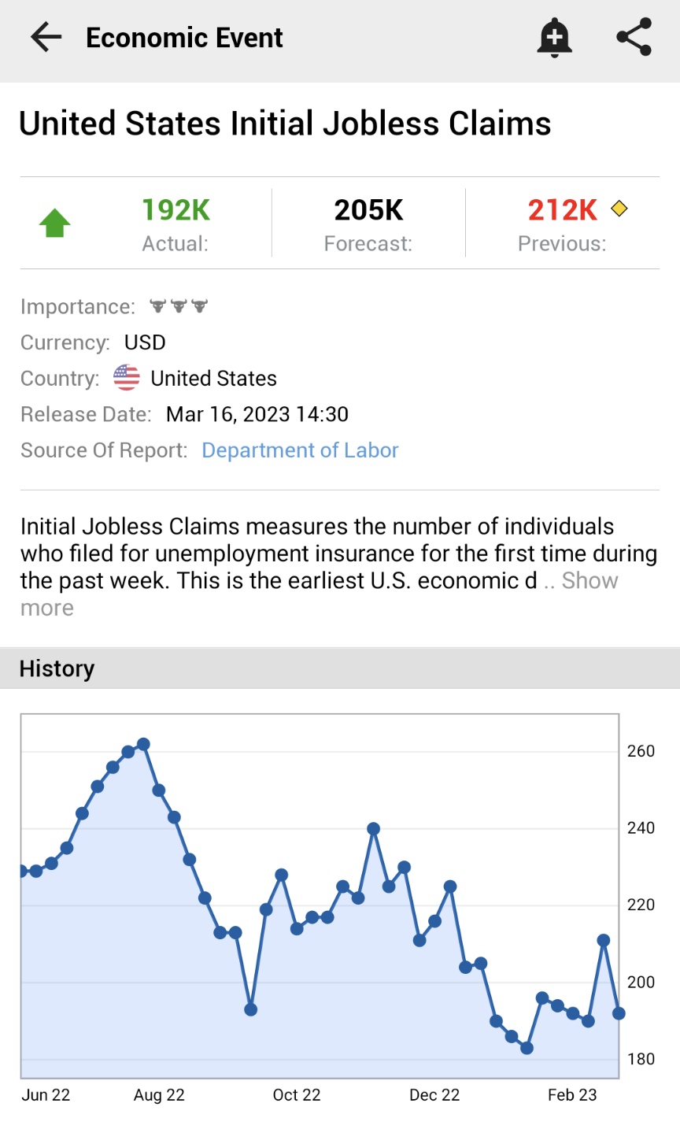Viewport: 680px width, 1129px height.
Task: Add an alert with the bell icon
Action: coord(554,38)
